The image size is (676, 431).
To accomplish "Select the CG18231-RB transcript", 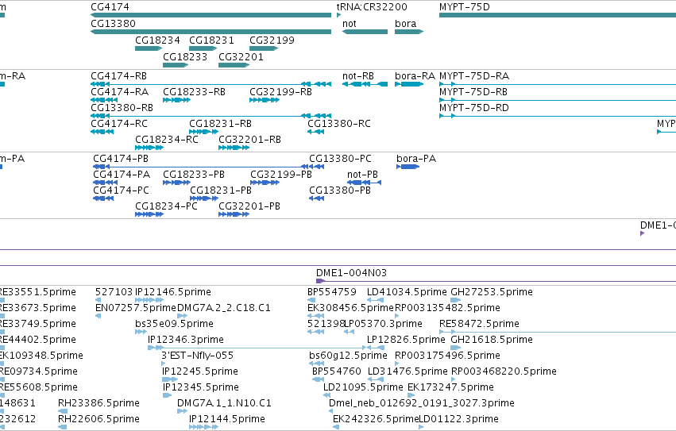I will point(203,132).
